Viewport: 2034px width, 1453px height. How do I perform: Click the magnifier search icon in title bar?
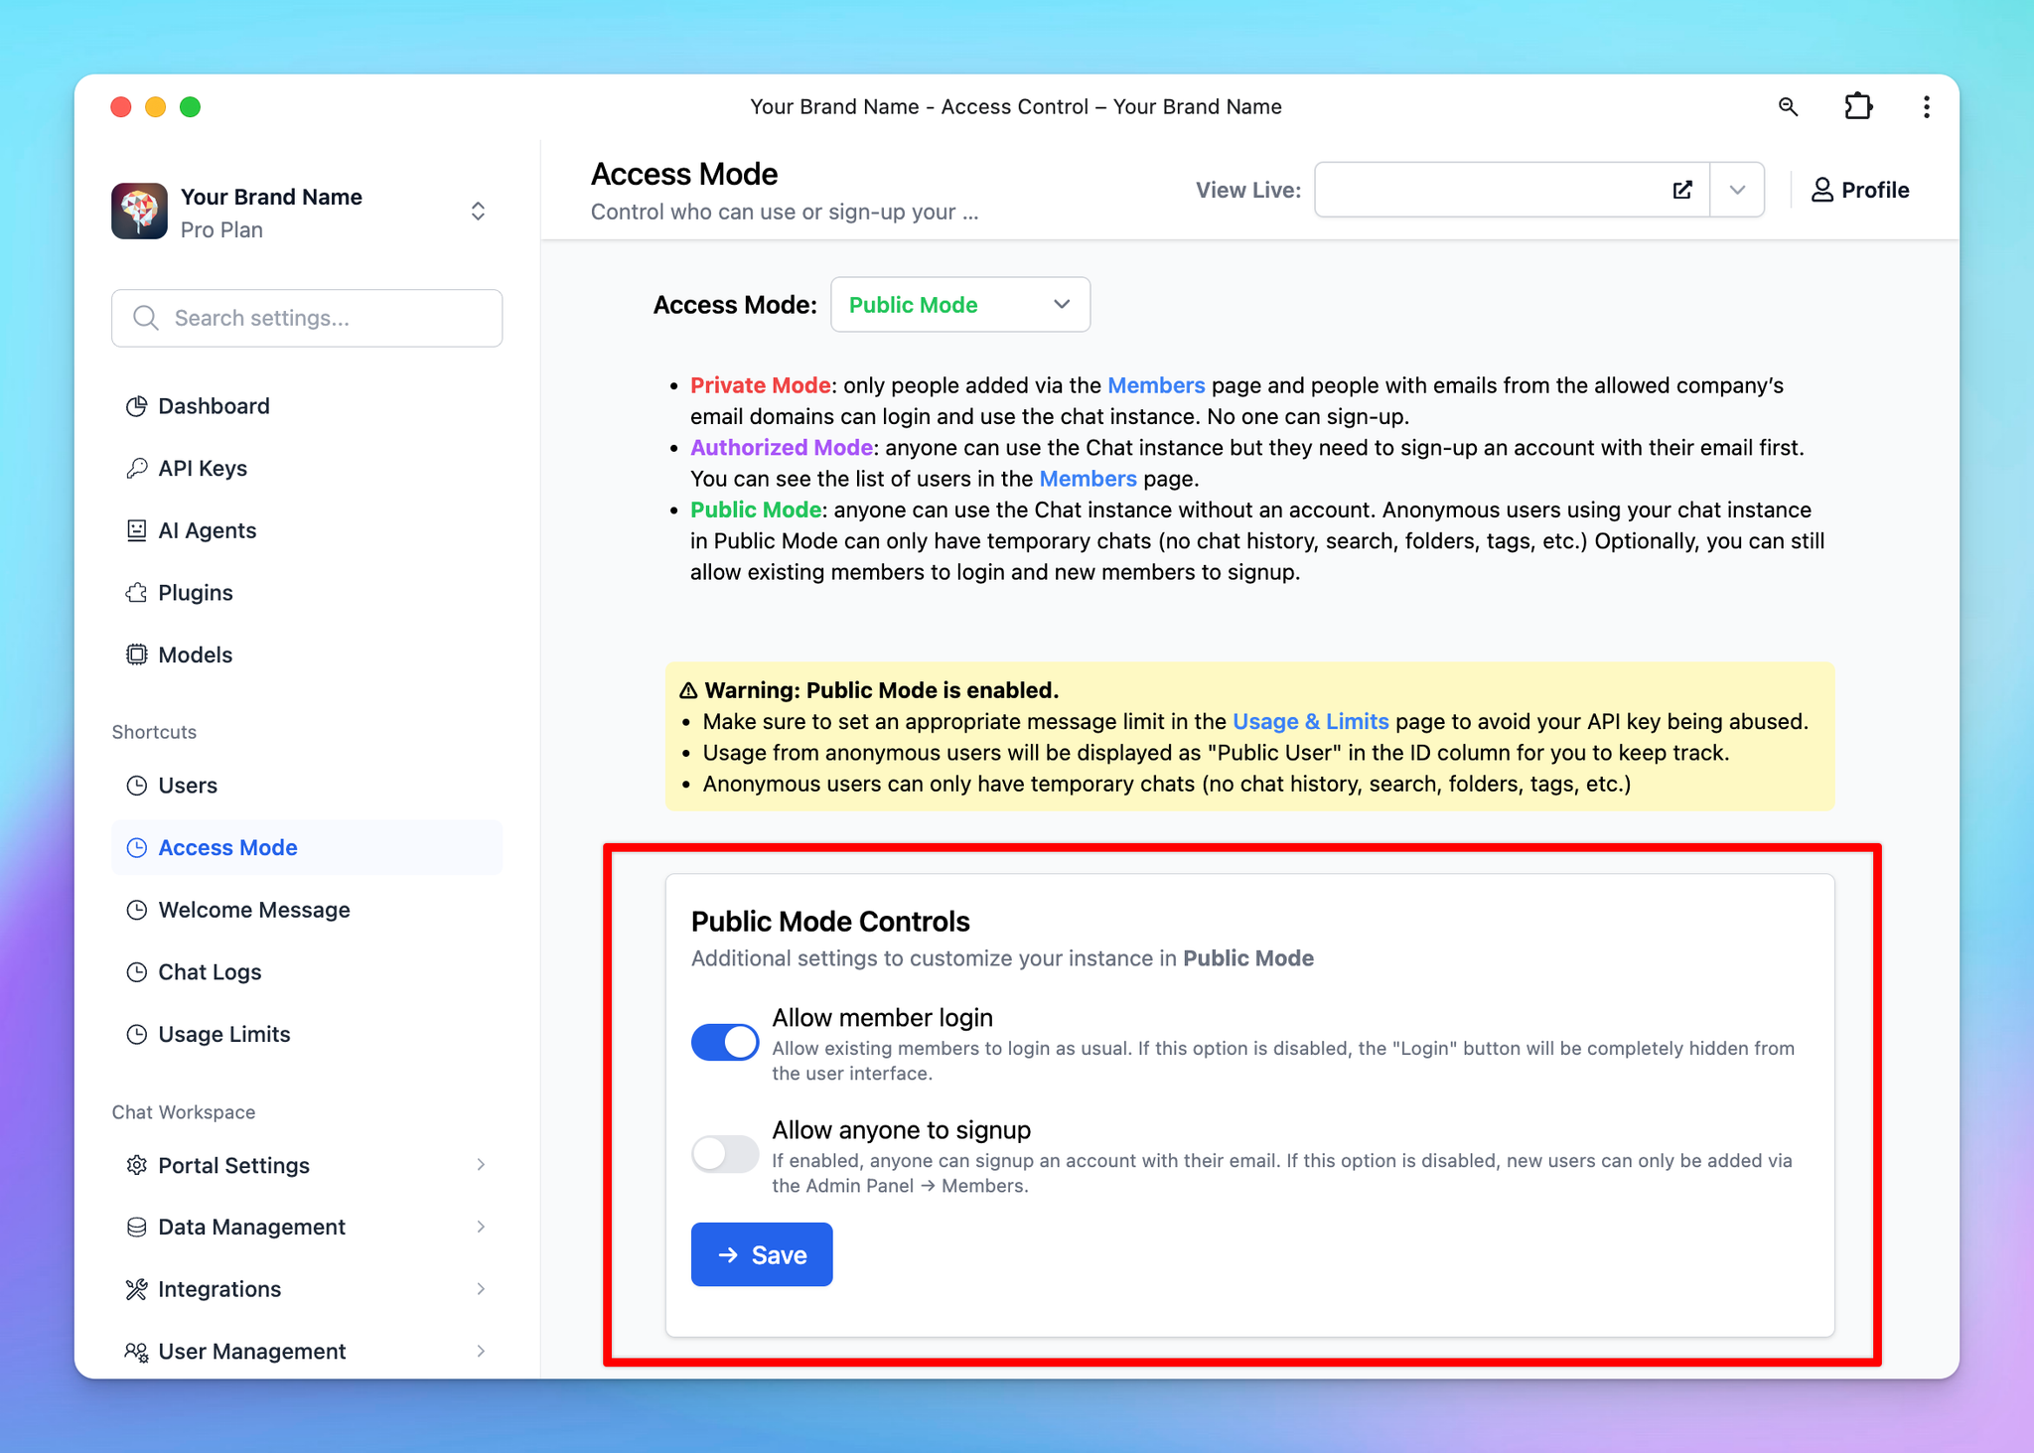1788,106
